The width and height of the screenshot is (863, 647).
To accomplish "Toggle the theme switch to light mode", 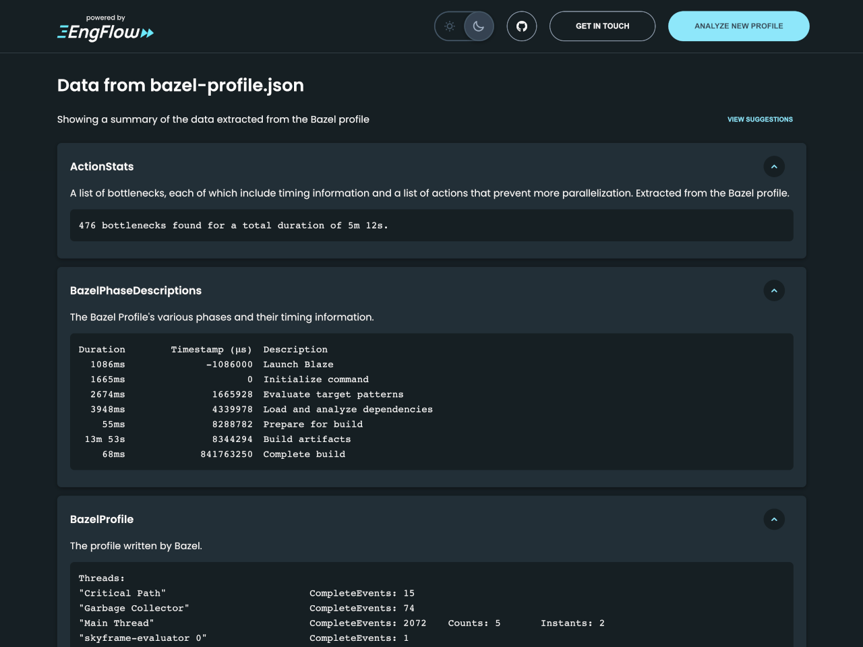I will 450,26.
